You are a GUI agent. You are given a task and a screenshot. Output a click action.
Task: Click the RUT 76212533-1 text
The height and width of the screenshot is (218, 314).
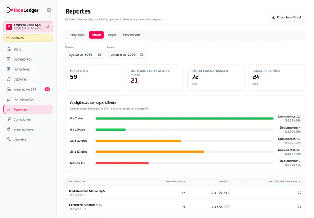click(x=78, y=195)
